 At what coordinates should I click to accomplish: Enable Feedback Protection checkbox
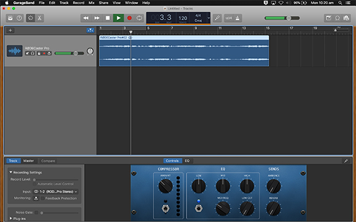point(42,198)
